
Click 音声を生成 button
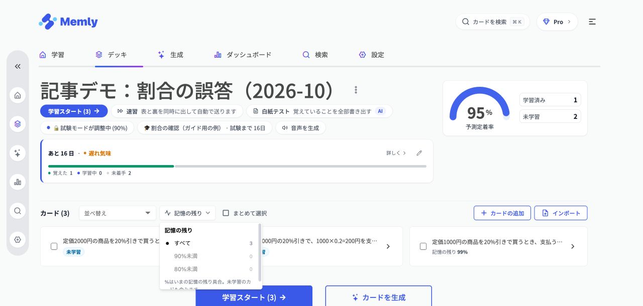coord(300,128)
